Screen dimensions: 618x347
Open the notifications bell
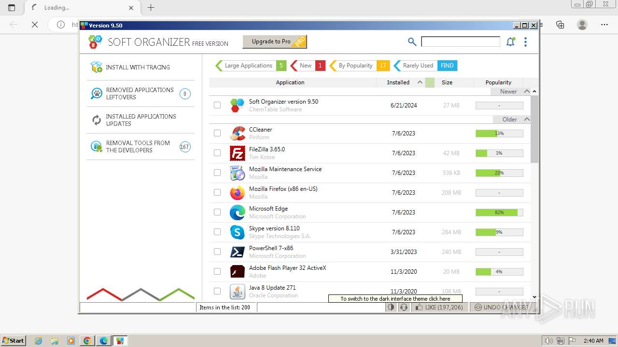pyautogui.click(x=510, y=42)
